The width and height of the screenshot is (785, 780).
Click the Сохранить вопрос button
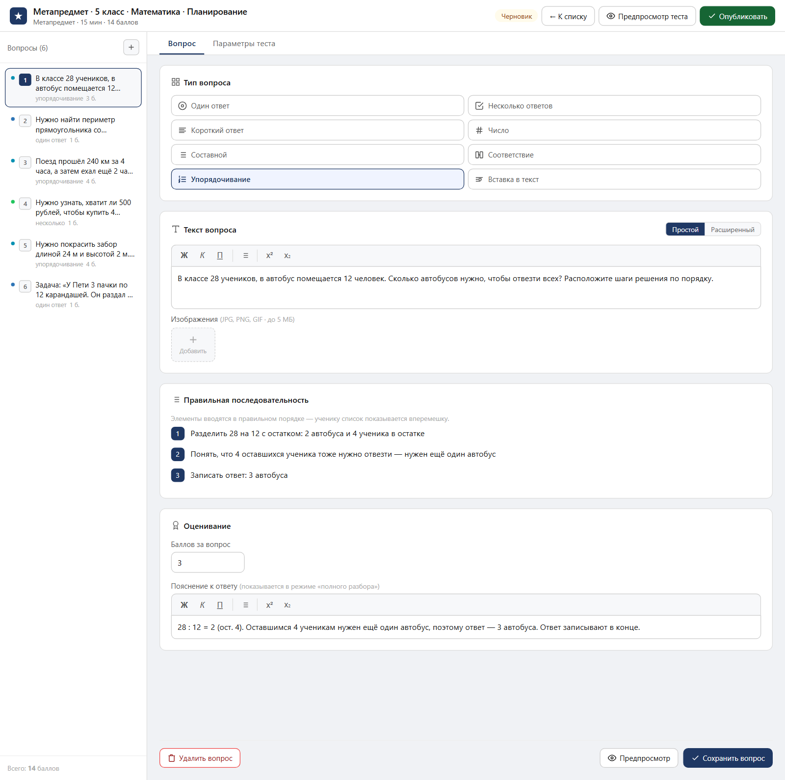click(728, 758)
